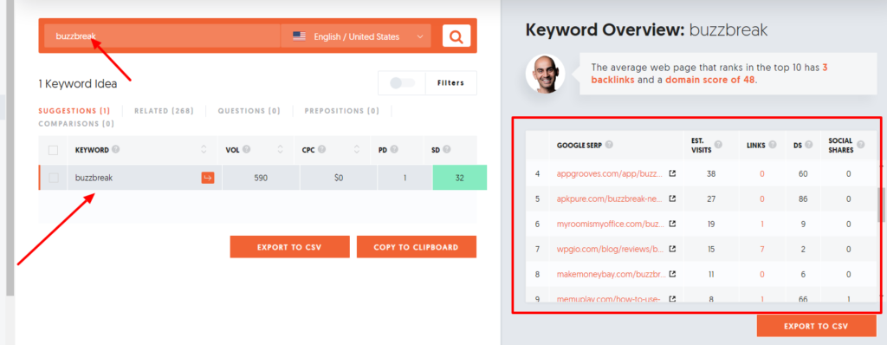Click the help icon next to GOOGLE SERP
The image size is (887, 345).
coord(609,145)
